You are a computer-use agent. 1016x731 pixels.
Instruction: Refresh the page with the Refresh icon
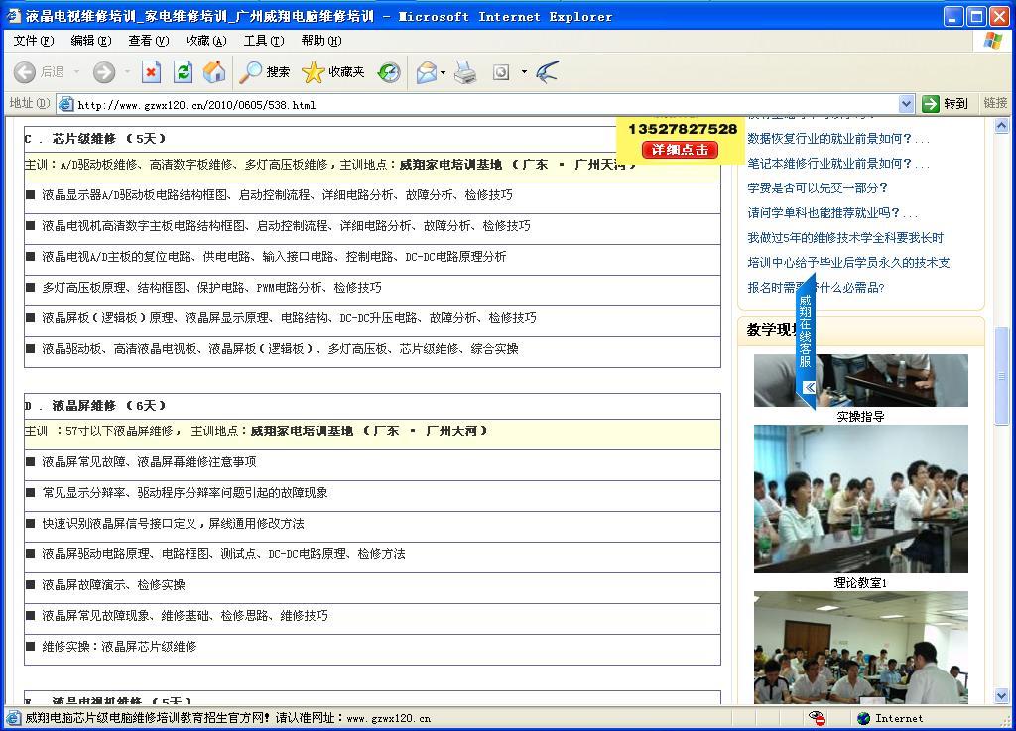pyautogui.click(x=183, y=72)
